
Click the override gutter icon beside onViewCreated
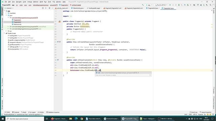pos(58,60)
